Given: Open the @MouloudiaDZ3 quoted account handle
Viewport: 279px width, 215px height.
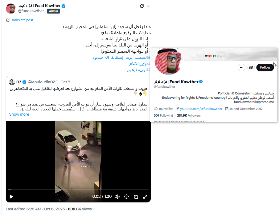Looking at the screenshot, I should [43, 82].
